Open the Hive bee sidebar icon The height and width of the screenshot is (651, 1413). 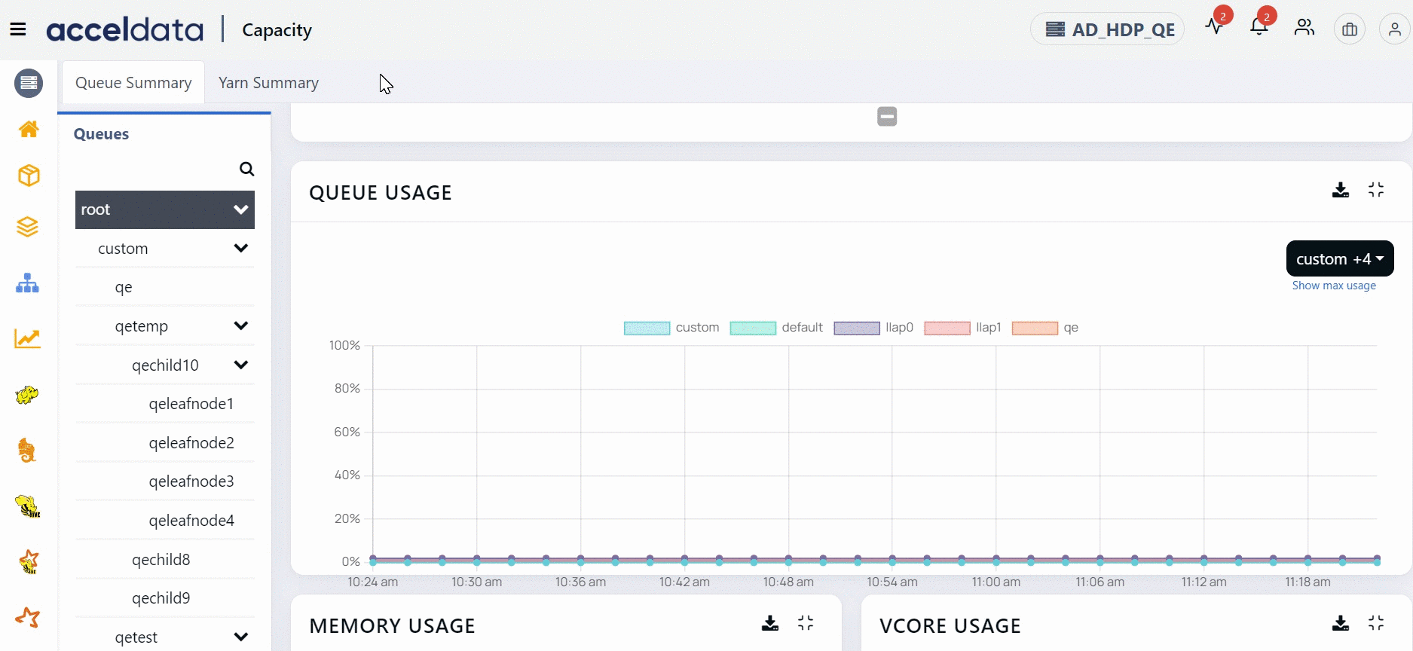(28, 506)
